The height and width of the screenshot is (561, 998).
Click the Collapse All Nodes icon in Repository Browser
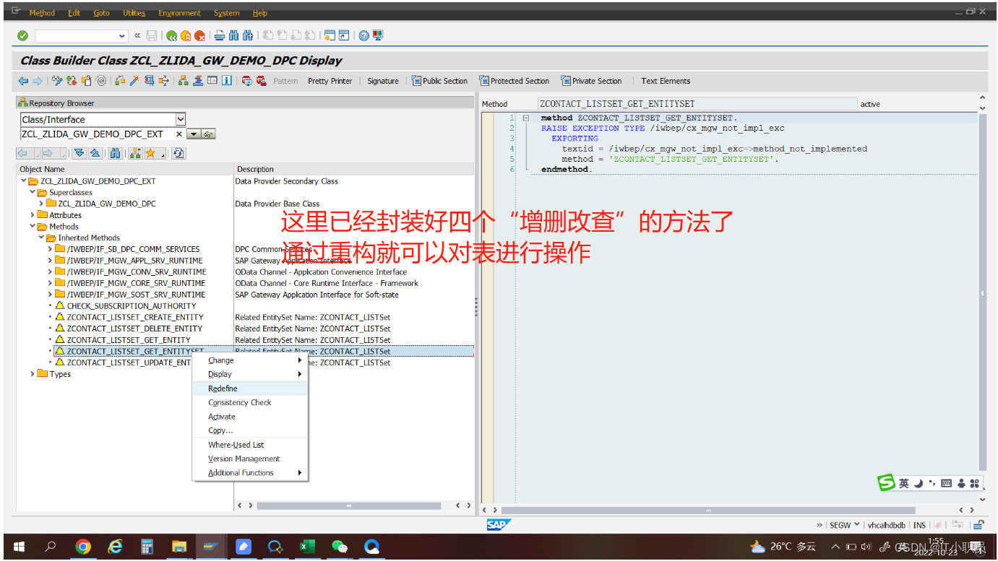(95, 153)
